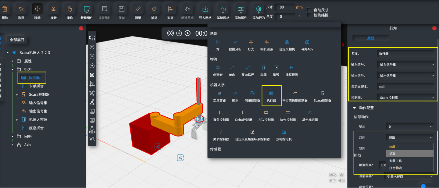
Task: Add the 灯光 light behavior
Action: point(251,44)
